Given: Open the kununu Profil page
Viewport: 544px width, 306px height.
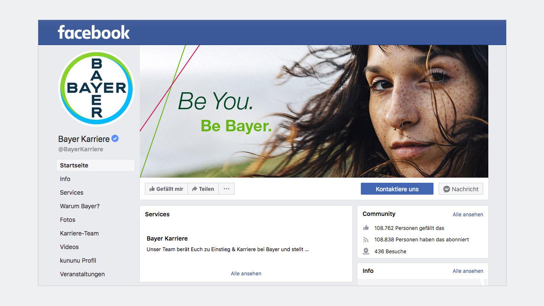Looking at the screenshot, I should [78, 261].
